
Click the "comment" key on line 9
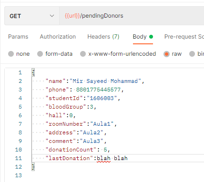(x=61, y=141)
